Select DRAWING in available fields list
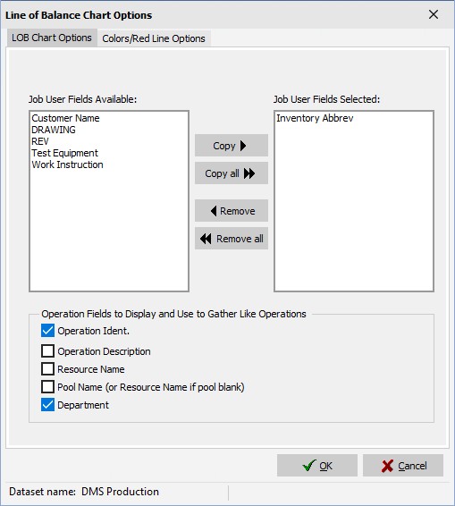 [x=54, y=130]
